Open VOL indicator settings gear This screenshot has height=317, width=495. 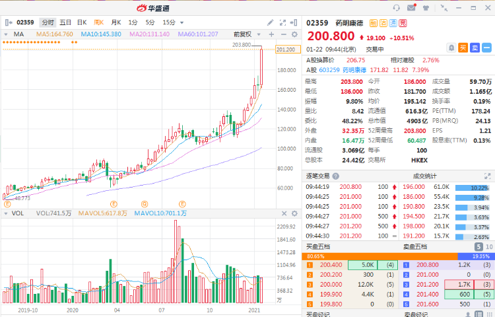point(294,213)
